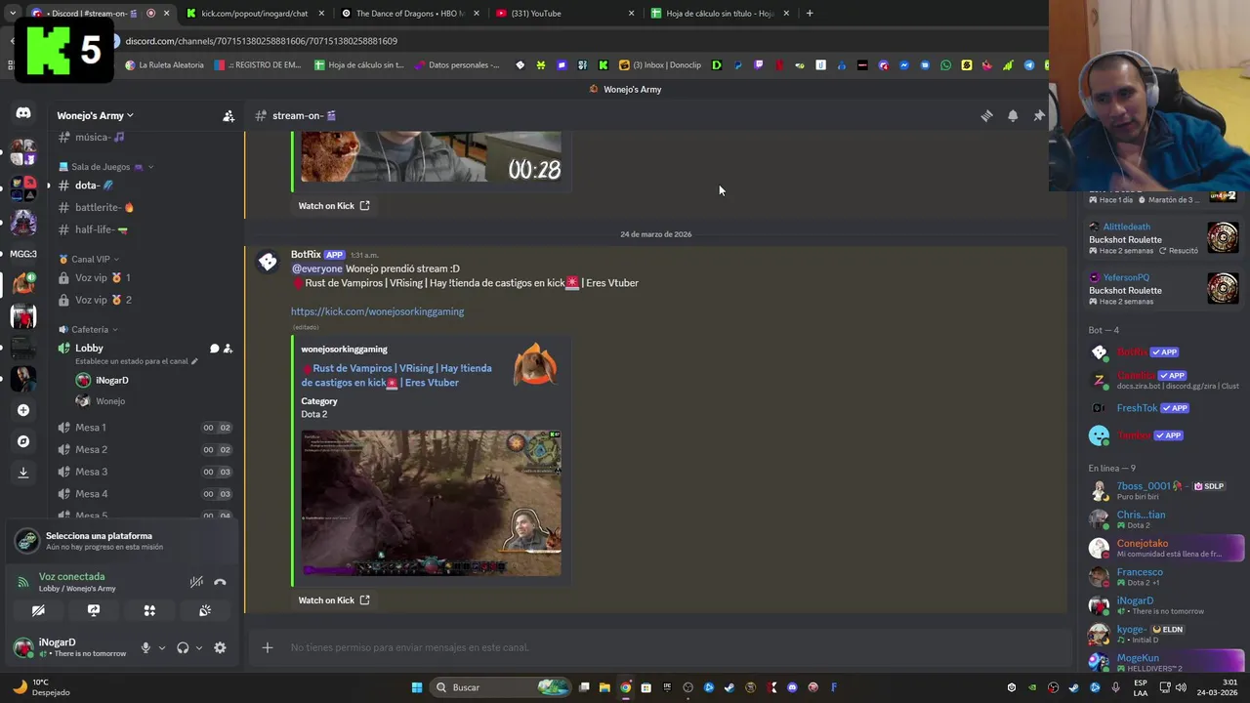The width and height of the screenshot is (1250, 703).
Task: Open threads icon in channel header
Action: pos(986,116)
